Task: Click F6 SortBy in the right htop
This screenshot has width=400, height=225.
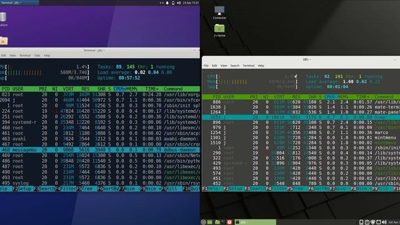Action: pos(319,189)
